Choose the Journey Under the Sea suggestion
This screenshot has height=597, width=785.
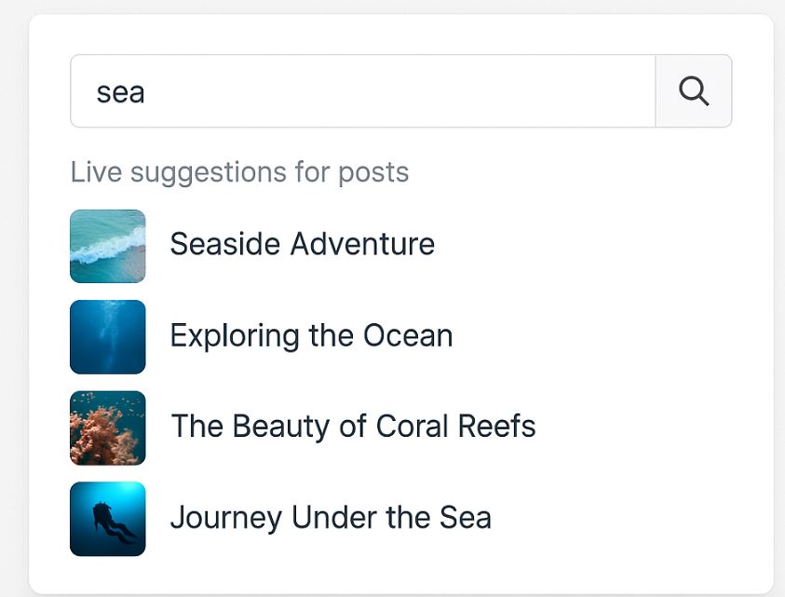(x=330, y=518)
